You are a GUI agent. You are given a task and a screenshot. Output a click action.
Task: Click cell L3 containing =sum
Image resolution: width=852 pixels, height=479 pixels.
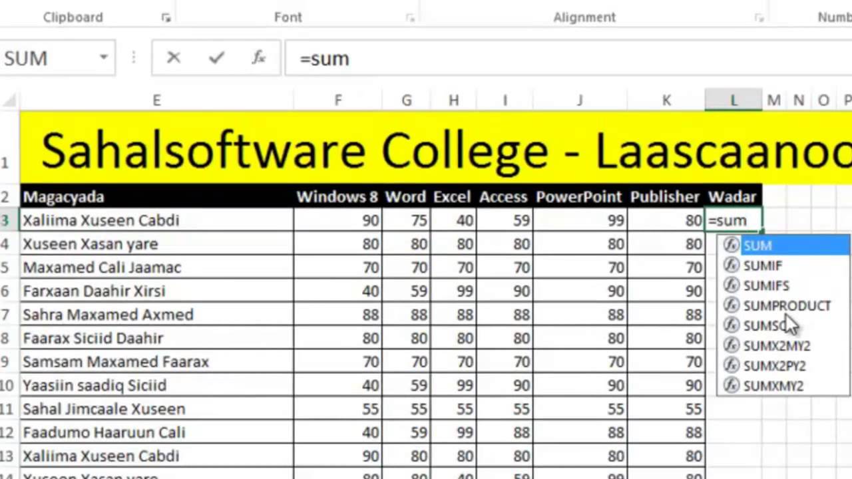pyautogui.click(x=734, y=220)
